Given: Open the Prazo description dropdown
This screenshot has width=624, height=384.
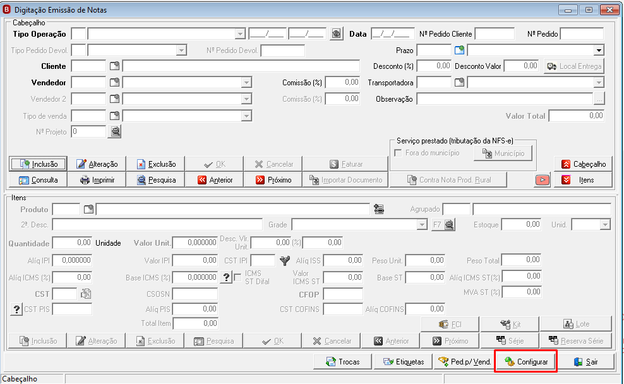Looking at the screenshot, I should click(x=599, y=51).
